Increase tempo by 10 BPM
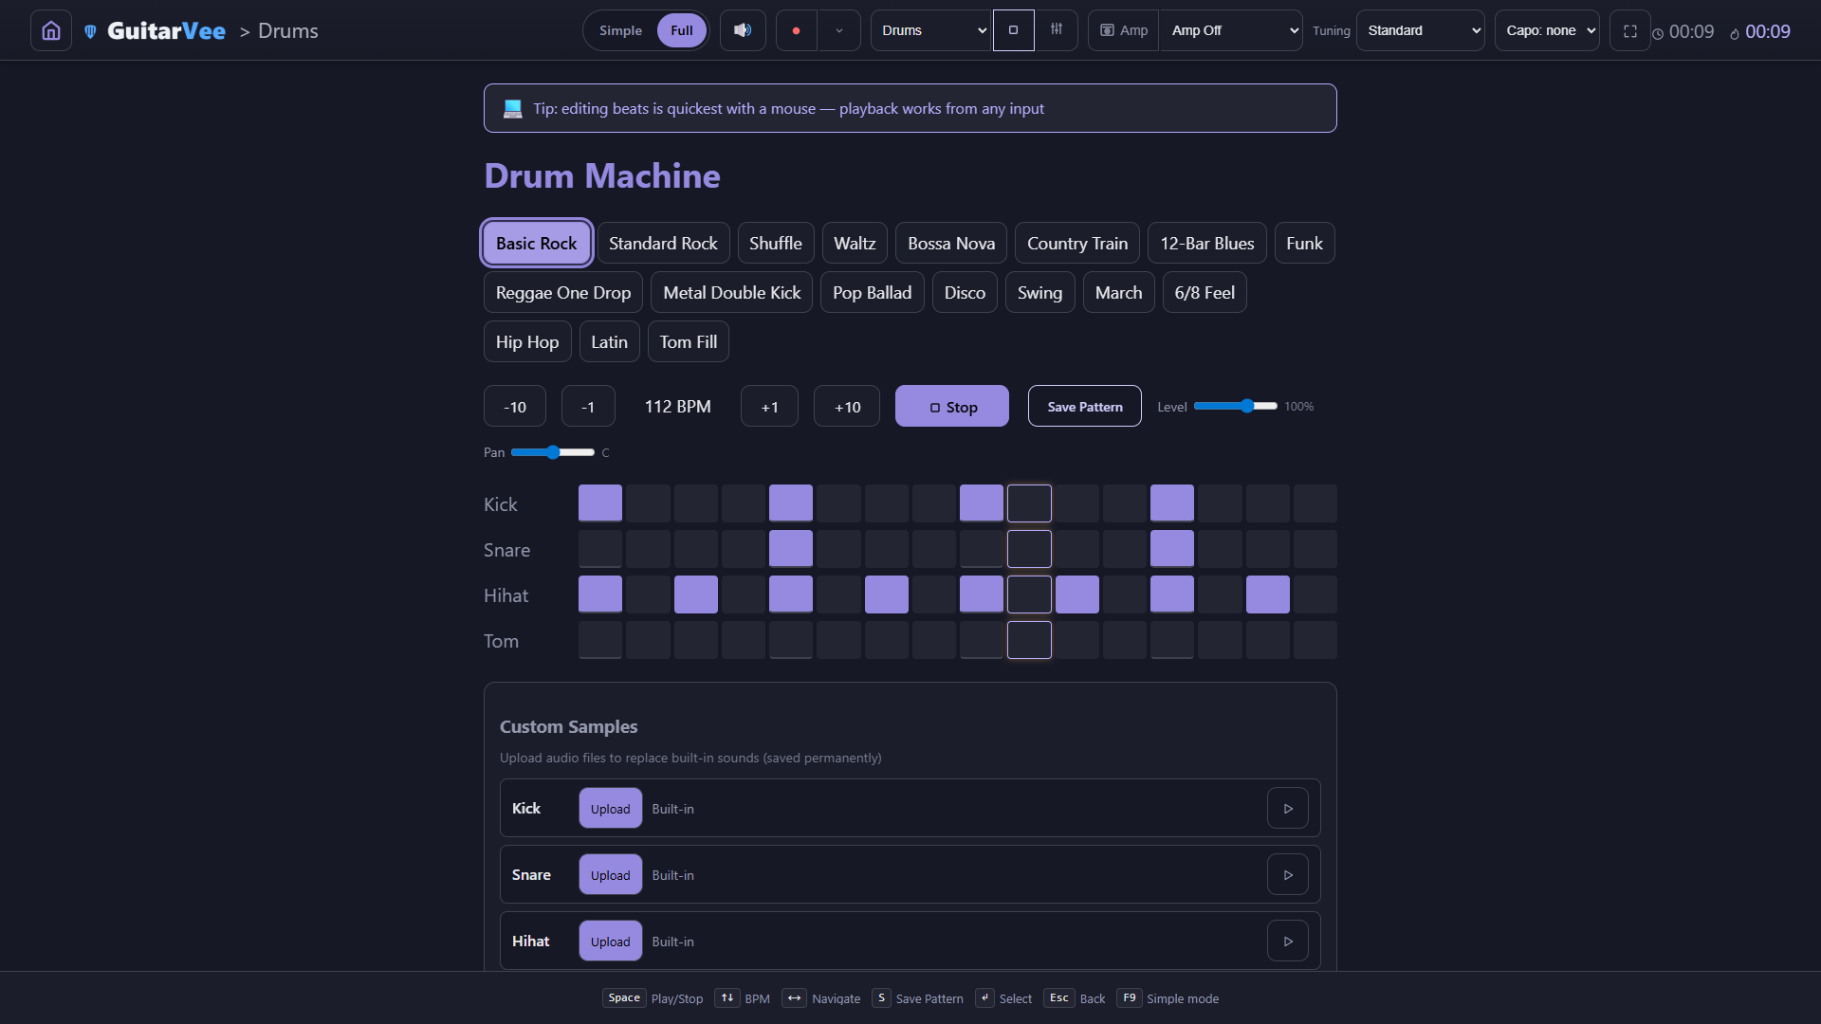This screenshot has height=1024, width=1821. coord(847,407)
